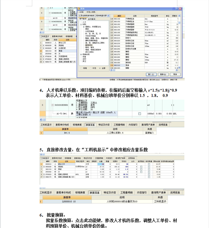Open the 江西省建筑装饰装修工程消耗量定额 dropdown

pyautogui.click(x=108, y=16)
